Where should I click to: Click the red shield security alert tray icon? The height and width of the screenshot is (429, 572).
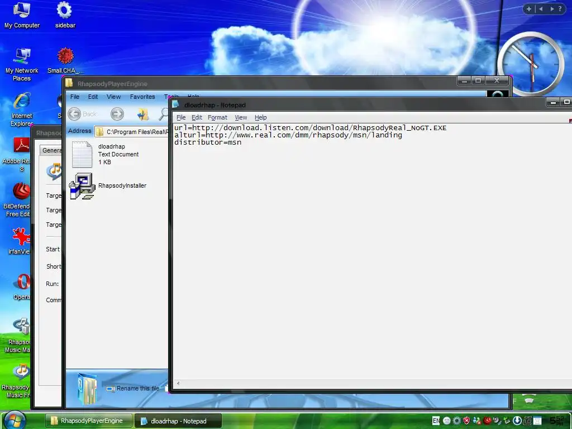(x=466, y=421)
